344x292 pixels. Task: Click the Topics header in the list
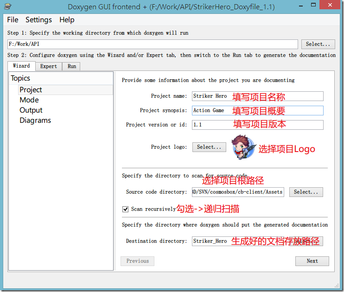click(61, 78)
